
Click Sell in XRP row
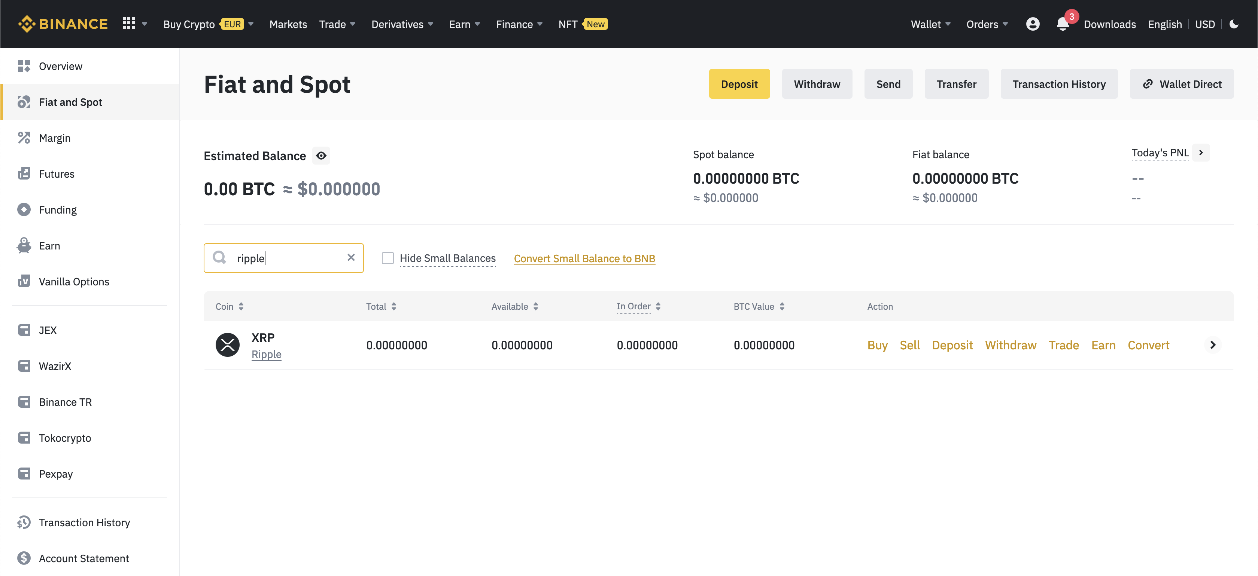[909, 345]
